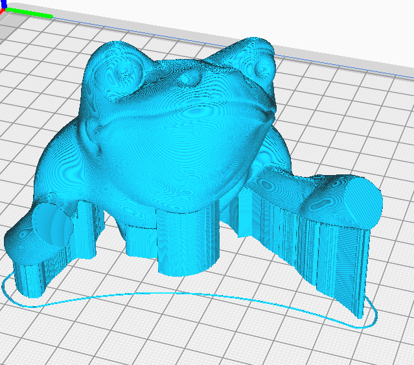Click the frog's right bulging eye
The width and height of the screenshot is (414, 365).
coord(260,66)
